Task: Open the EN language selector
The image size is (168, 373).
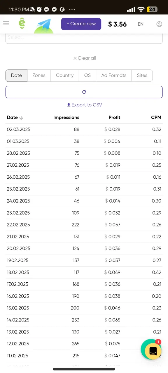Action: click(141, 24)
